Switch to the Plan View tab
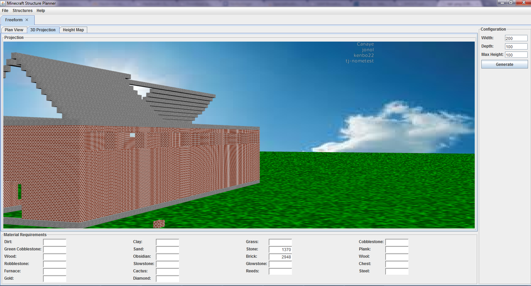The height and width of the screenshot is (286, 531). (x=14, y=30)
